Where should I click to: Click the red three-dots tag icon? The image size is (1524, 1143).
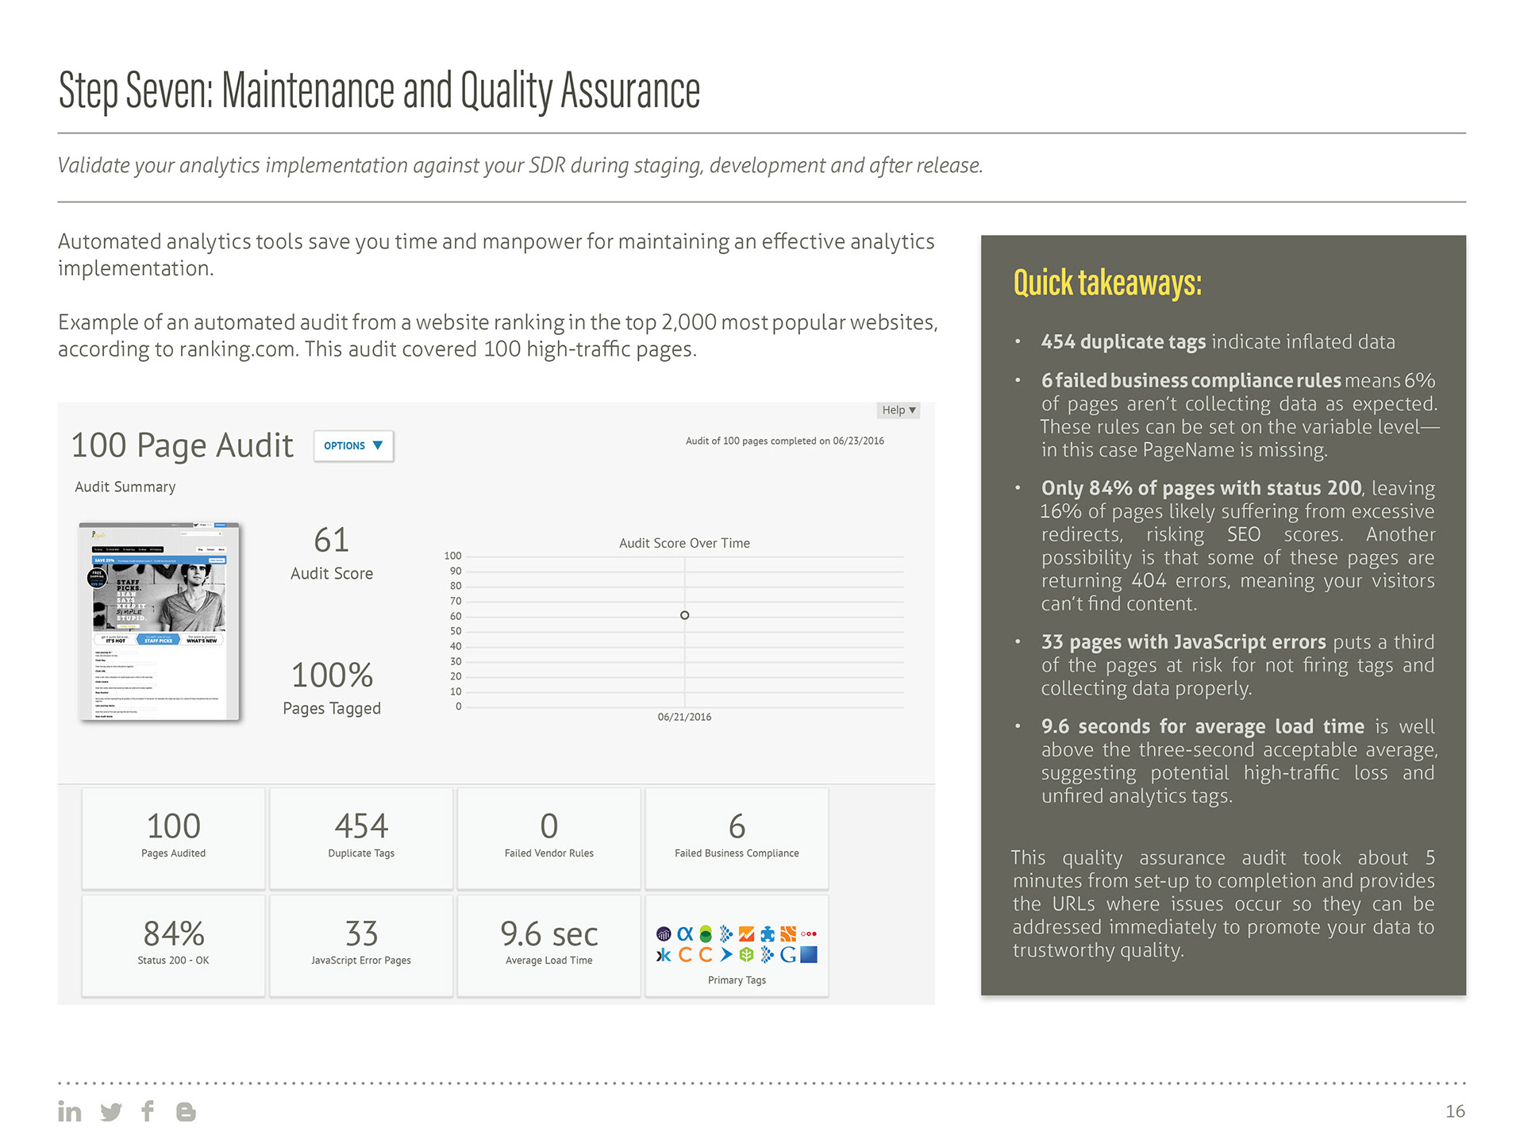[x=809, y=934]
